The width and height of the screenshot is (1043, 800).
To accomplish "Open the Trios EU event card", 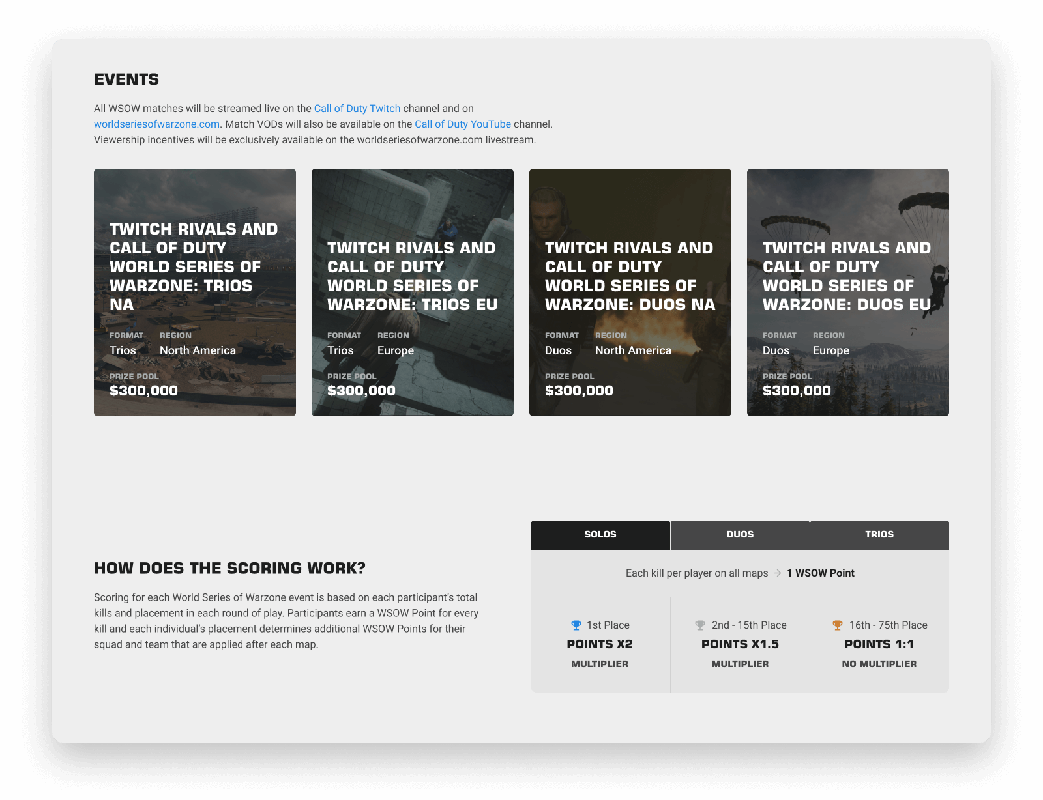I will [x=413, y=293].
